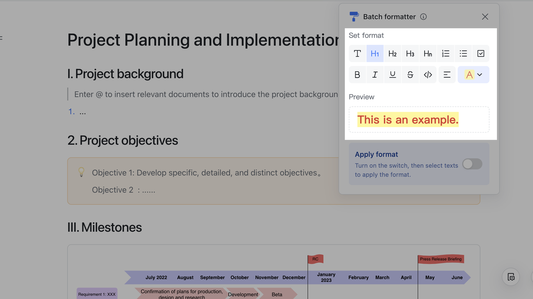Choose the bulleted list format

tap(463, 53)
